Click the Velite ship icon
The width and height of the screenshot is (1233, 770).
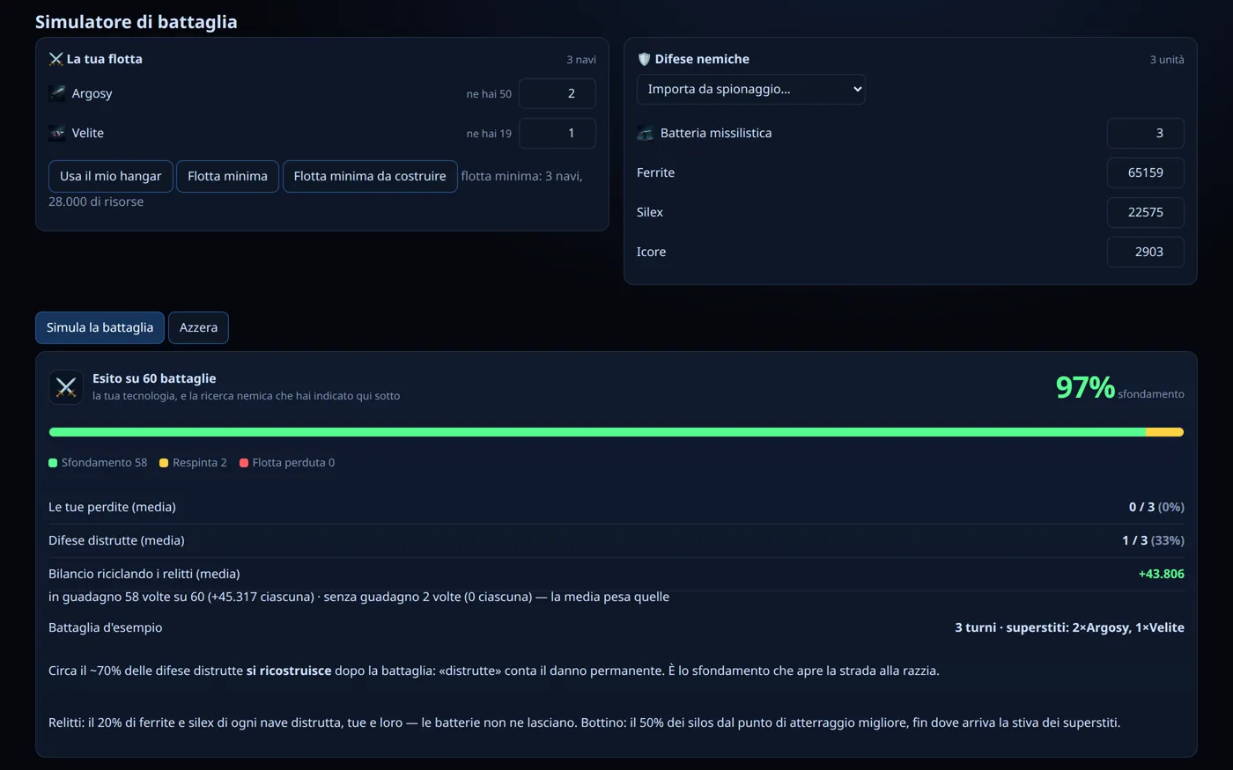57,133
